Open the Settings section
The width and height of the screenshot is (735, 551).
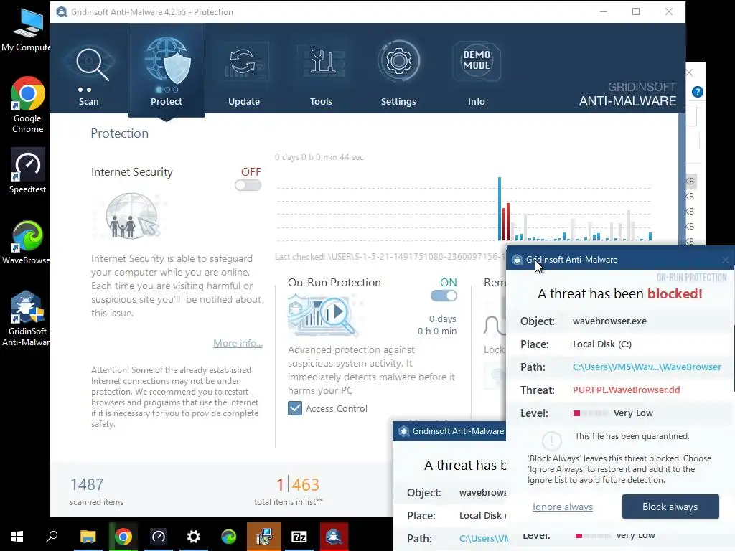tap(398, 70)
